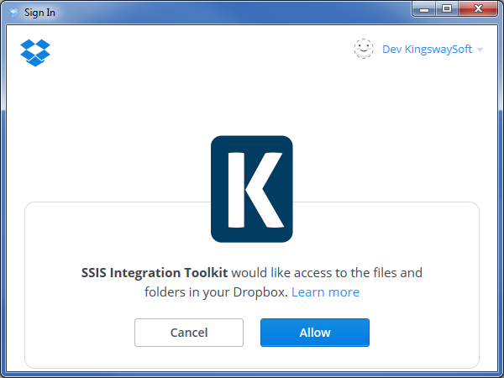Image resolution: width=504 pixels, height=378 pixels.
Task: Minimize the Sign In window
Action: pyautogui.click(x=424, y=9)
